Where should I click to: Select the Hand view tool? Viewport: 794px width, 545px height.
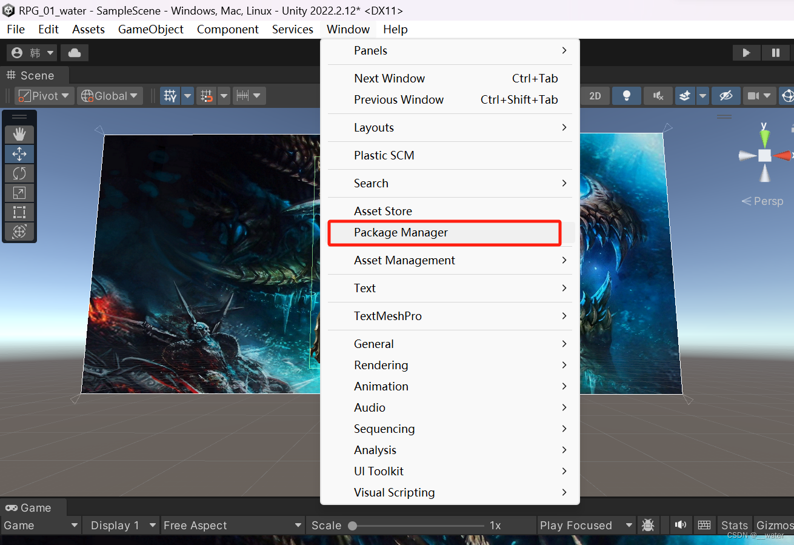tap(19, 135)
